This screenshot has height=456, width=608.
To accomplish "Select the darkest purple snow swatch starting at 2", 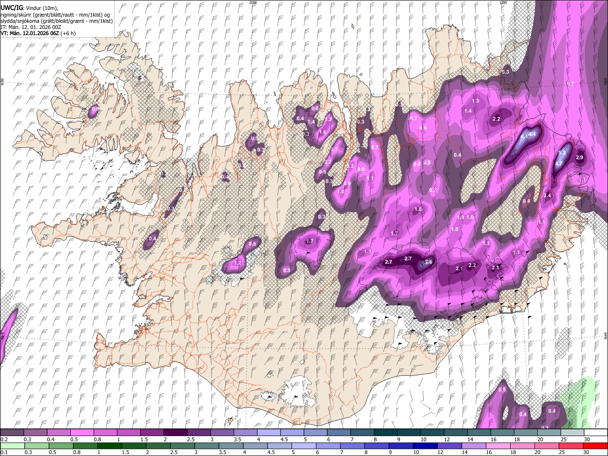I will point(175,432).
